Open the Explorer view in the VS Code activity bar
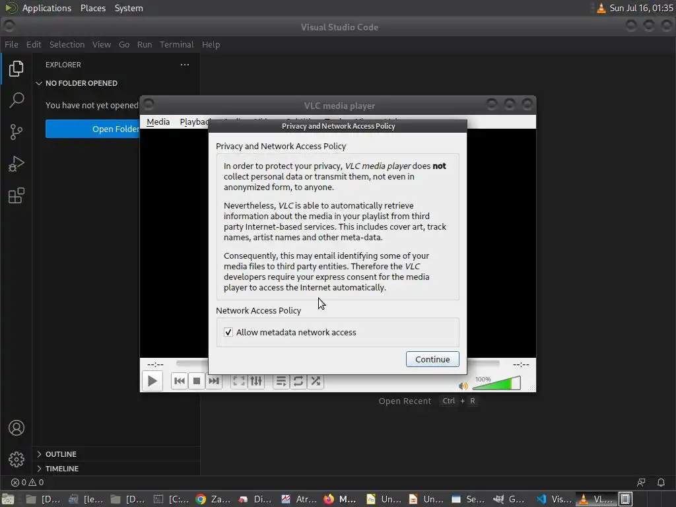 click(16, 69)
